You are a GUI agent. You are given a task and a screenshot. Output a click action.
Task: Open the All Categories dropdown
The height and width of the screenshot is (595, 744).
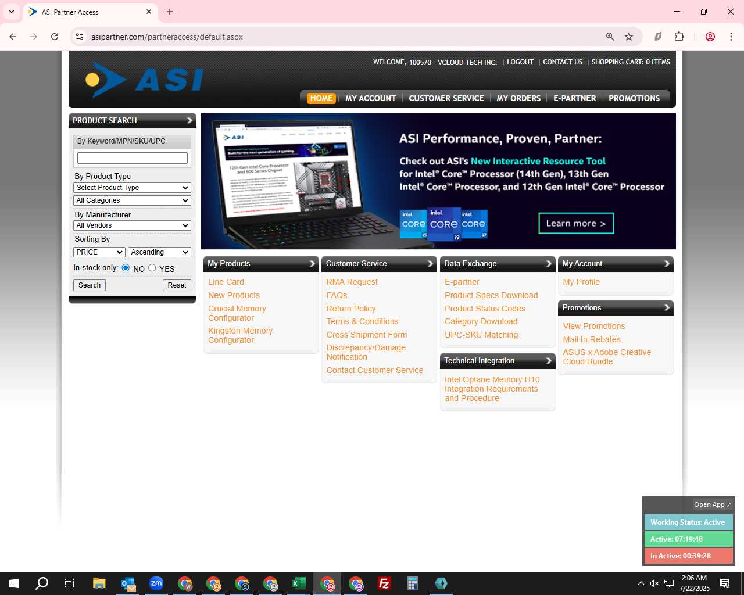[133, 200]
